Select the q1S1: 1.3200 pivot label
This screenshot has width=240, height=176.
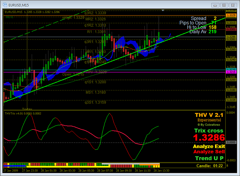(x=95, y=82)
